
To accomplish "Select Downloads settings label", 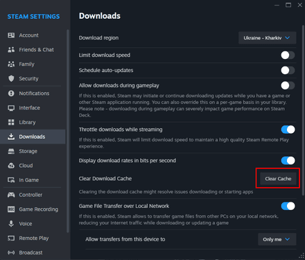I will (x=32, y=137).
